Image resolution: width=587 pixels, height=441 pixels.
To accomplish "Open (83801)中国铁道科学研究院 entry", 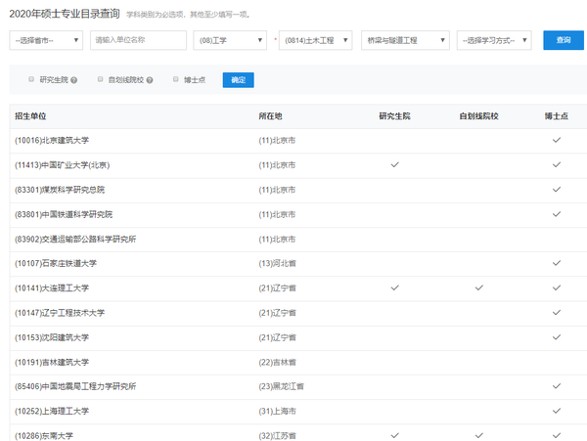I will click(x=64, y=214).
